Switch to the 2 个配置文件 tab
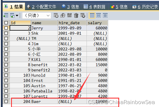The width and height of the screenshot is (159, 107). 42,7
